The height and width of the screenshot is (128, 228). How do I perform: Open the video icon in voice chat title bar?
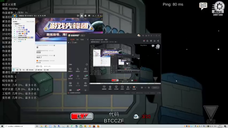click(x=78, y=16)
